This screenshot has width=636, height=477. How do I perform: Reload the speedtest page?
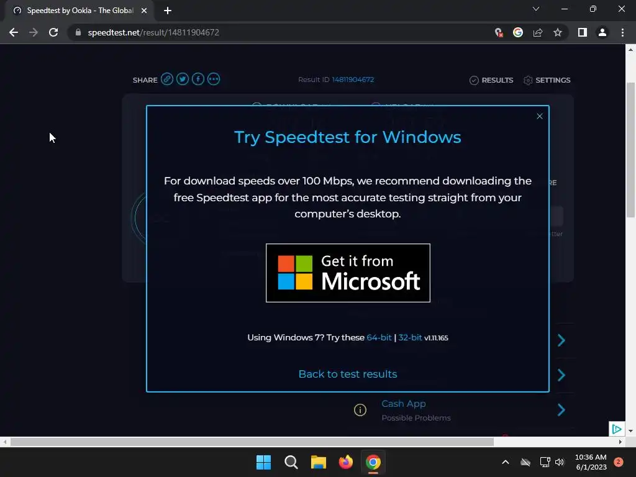point(53,32)
